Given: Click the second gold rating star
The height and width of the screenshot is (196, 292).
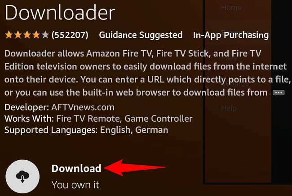Looking at the screenshot, I should 18,35.
